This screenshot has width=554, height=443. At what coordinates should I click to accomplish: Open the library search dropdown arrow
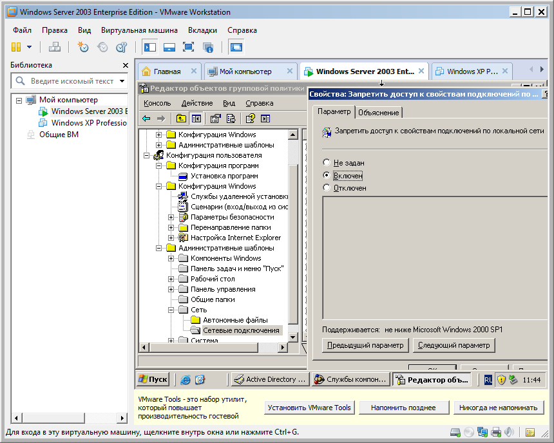[122, 81]
